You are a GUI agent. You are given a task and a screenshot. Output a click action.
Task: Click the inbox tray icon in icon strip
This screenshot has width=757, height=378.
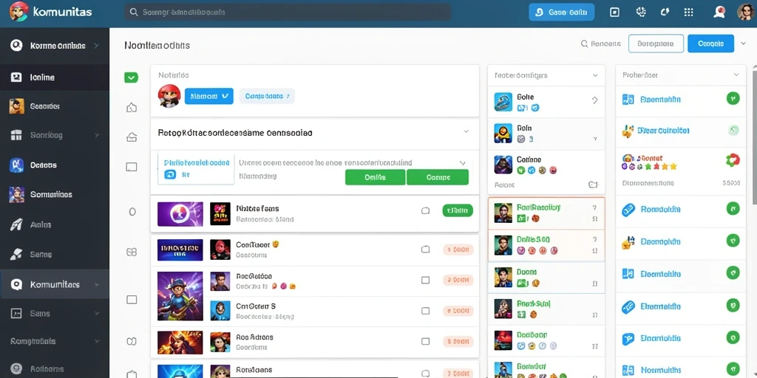point(132,137)
